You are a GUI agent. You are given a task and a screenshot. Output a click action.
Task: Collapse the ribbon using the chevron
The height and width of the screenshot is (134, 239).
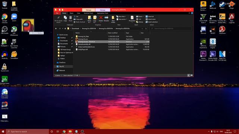[189, 13]
